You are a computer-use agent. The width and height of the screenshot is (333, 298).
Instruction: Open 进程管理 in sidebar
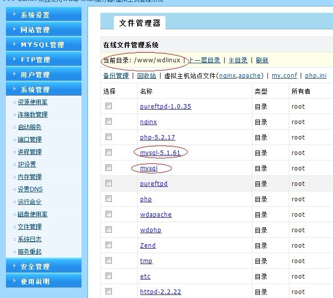29,152
